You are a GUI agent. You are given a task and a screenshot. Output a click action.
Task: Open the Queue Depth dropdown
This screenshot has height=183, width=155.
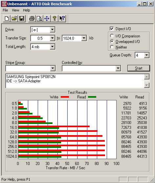(146, 55)
